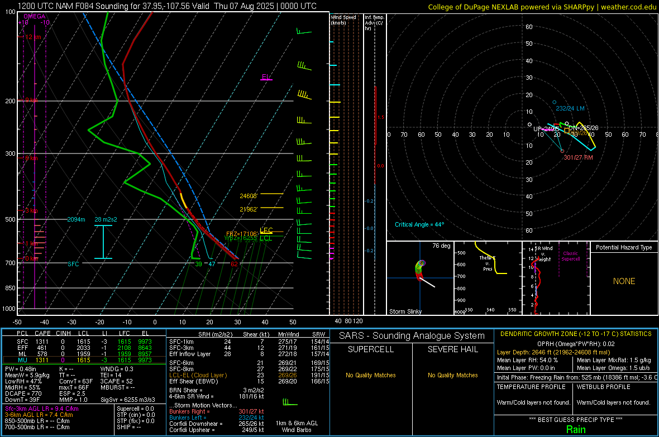
Task: Click the OMEGA label on the skew-T
Action: coord(35,16)
